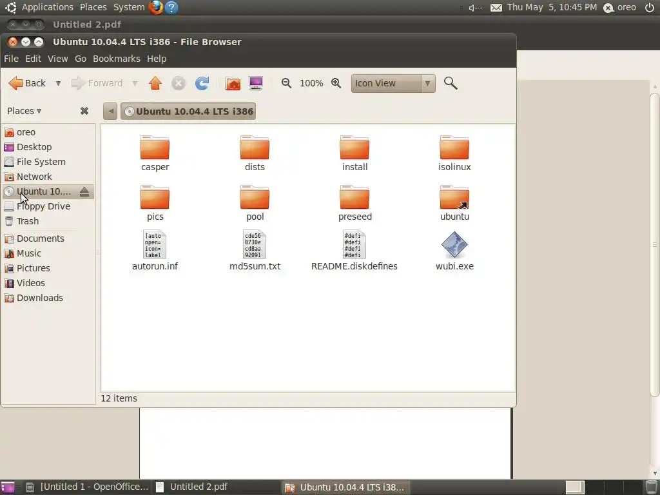Image resolution: width=660 pixels, height=495 pixels.
Task: Select the isolinux folder icon
Action: tap(454, 148)
